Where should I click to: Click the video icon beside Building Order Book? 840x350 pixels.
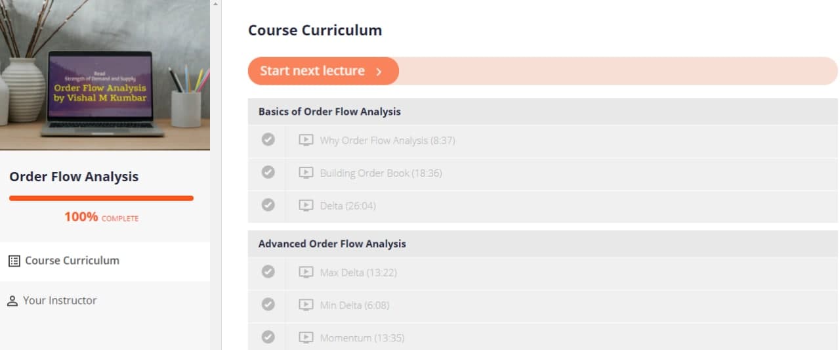[x=306, y=173]
